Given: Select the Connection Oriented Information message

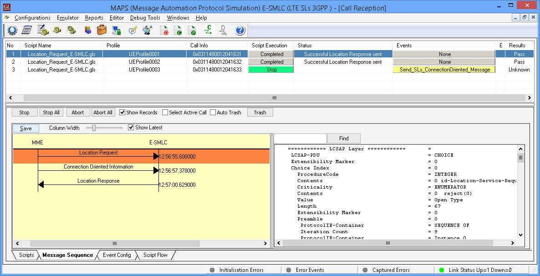Looking at the screenshot, I should 98,170.
